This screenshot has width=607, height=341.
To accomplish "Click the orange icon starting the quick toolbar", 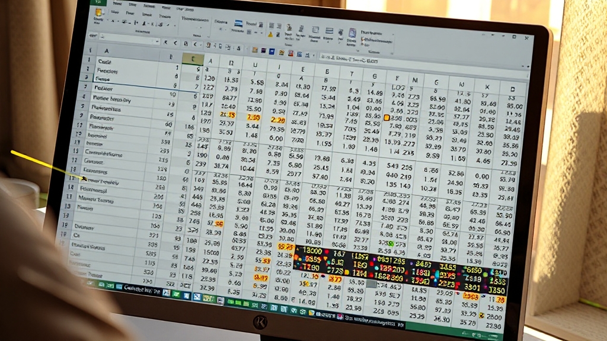I will (x=255, y=50).
